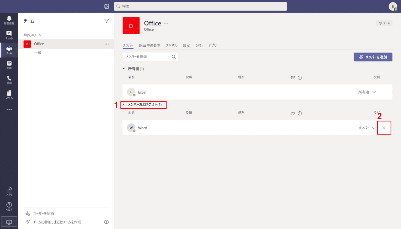
Task: Open the Calendar meetings icon
Action: [9, 65]
